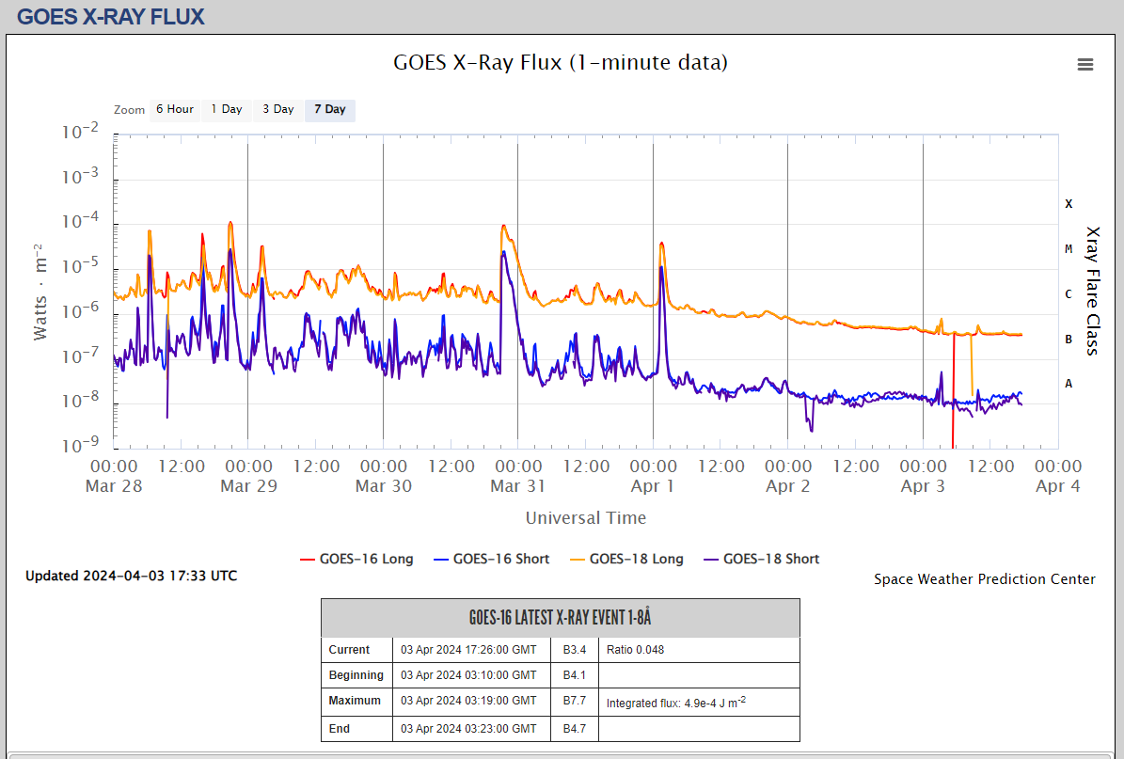Click the Updated timestamp text
The image size is (1124, 759).
pyautogui.click(x=131, y=576)
